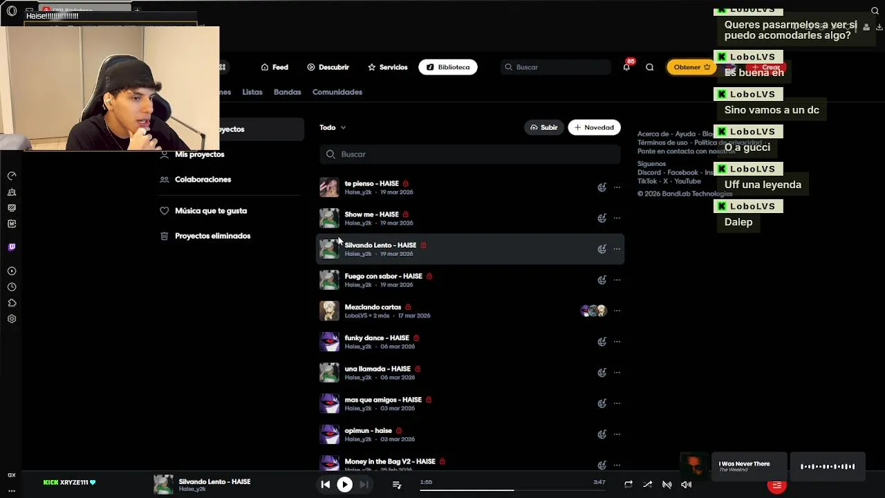Click the broadcast icon beside shuffle
The image size is (885, 498).
pos(667,485)
